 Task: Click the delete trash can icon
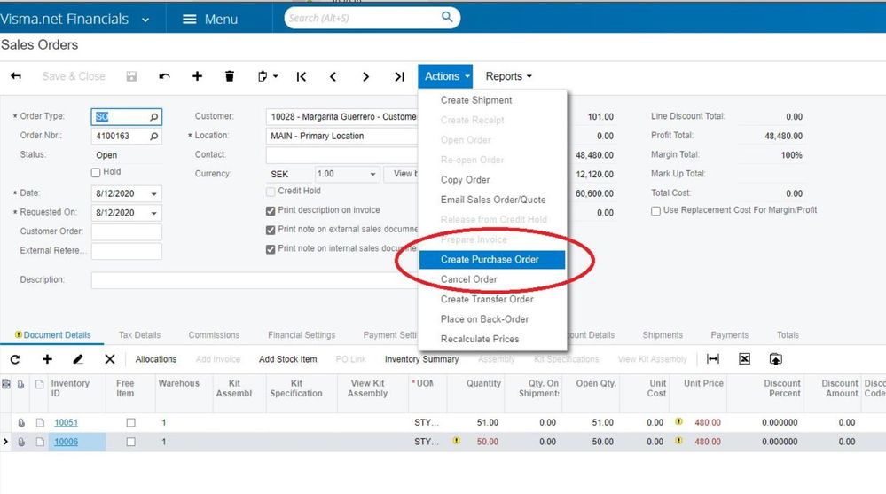[230, 76]
